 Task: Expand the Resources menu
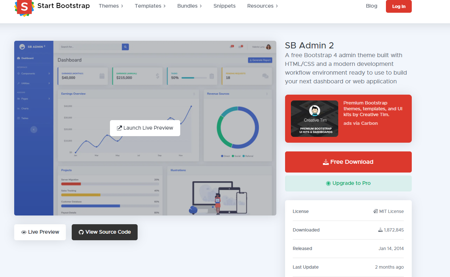[x=262, y=6]
